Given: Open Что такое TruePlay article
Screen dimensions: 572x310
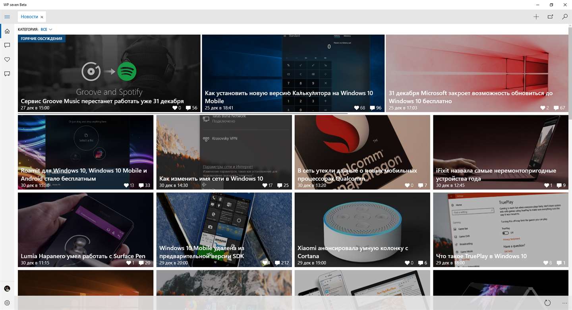Looking at the screenshot, I should pos(481,256).
